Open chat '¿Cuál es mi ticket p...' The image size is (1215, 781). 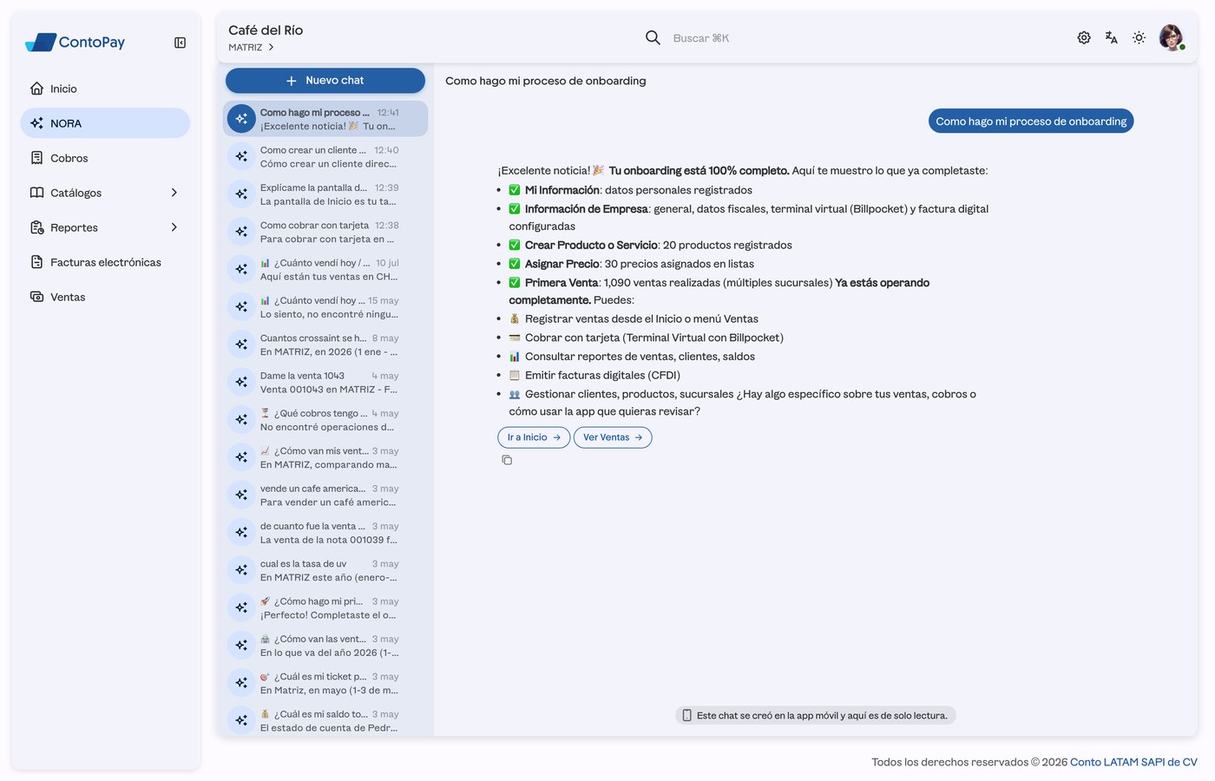pyautogui.click(x=325, y=683)
